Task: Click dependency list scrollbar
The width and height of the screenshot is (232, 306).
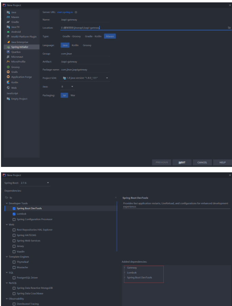Action: (117, 226)
